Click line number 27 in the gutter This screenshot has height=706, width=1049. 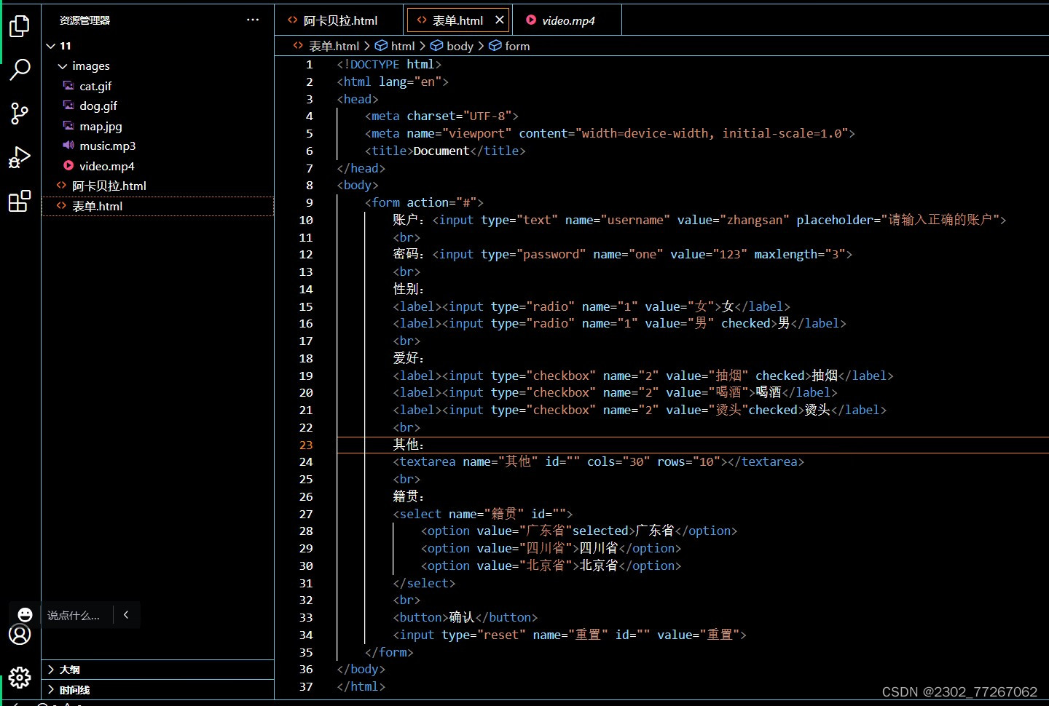[x=306, y=514]
